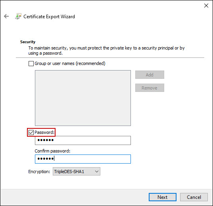The height and width of the screenshot is (206, 213).
Task: Open the Encryption dropdown TripleDES-SHA1
Action: pos(77,172)
